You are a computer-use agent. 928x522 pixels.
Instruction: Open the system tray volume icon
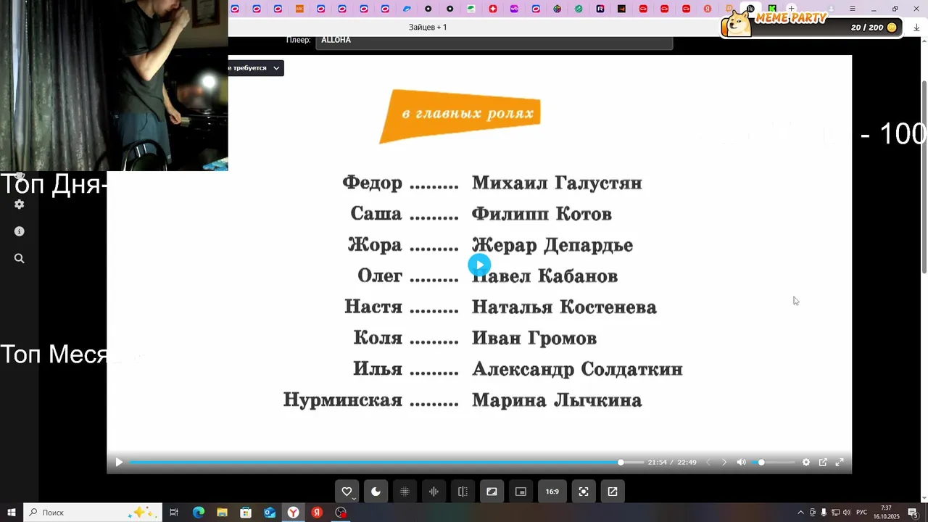click(x=847, y=513)
